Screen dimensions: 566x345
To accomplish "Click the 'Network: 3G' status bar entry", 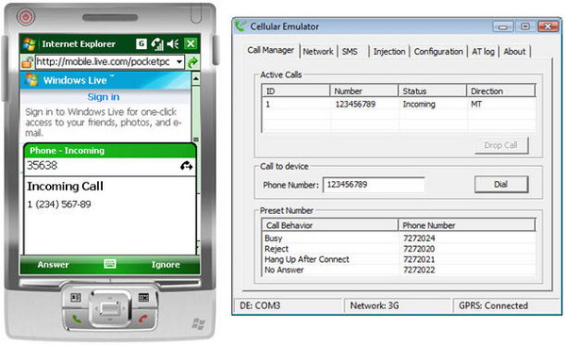I will coord(398,305).
